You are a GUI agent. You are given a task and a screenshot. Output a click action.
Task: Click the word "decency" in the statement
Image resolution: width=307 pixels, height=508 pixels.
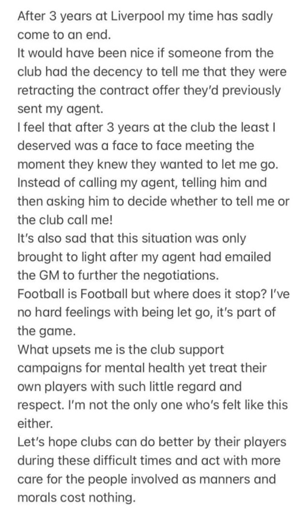tap(106, 72)
